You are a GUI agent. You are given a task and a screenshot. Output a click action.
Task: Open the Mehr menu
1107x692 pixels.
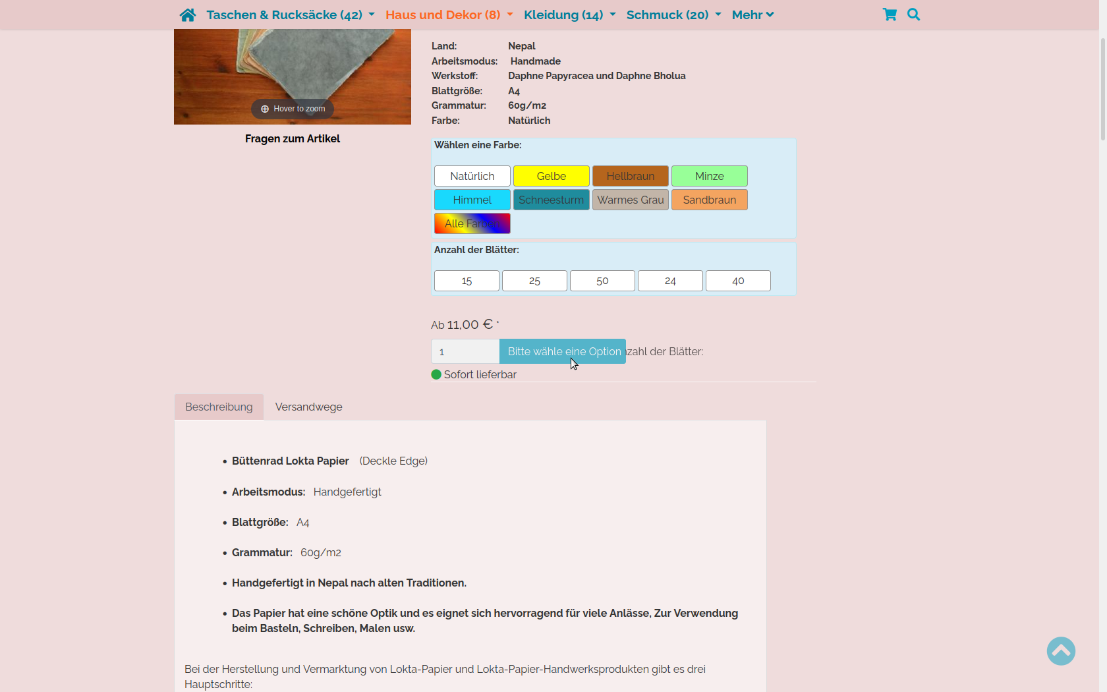(753, 14)
